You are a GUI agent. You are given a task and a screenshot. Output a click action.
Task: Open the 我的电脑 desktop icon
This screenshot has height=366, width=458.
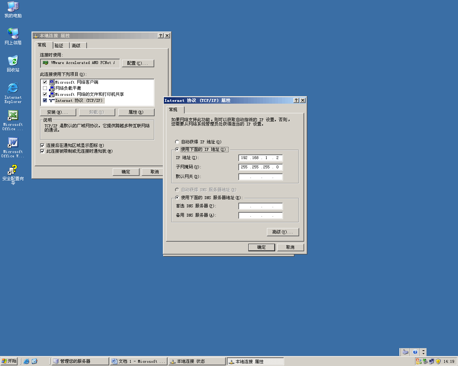13,9
